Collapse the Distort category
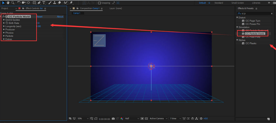This screenshot has width=276, height=123. click(x=237, y=17)
